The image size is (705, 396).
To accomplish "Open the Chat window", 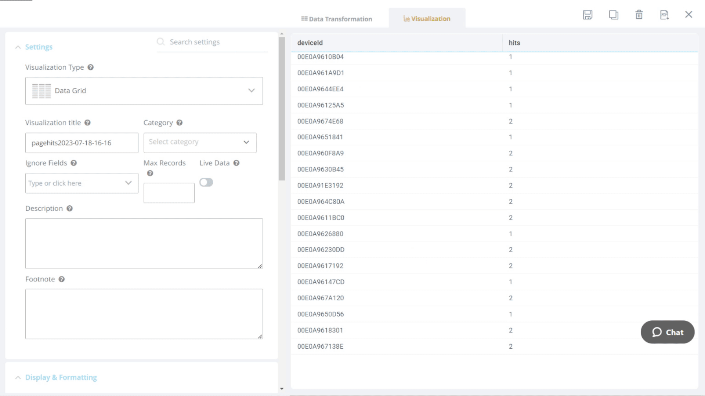I will click(x=667, y=332).
